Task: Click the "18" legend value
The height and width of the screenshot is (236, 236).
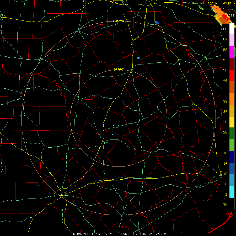Action: click(225, 153)
